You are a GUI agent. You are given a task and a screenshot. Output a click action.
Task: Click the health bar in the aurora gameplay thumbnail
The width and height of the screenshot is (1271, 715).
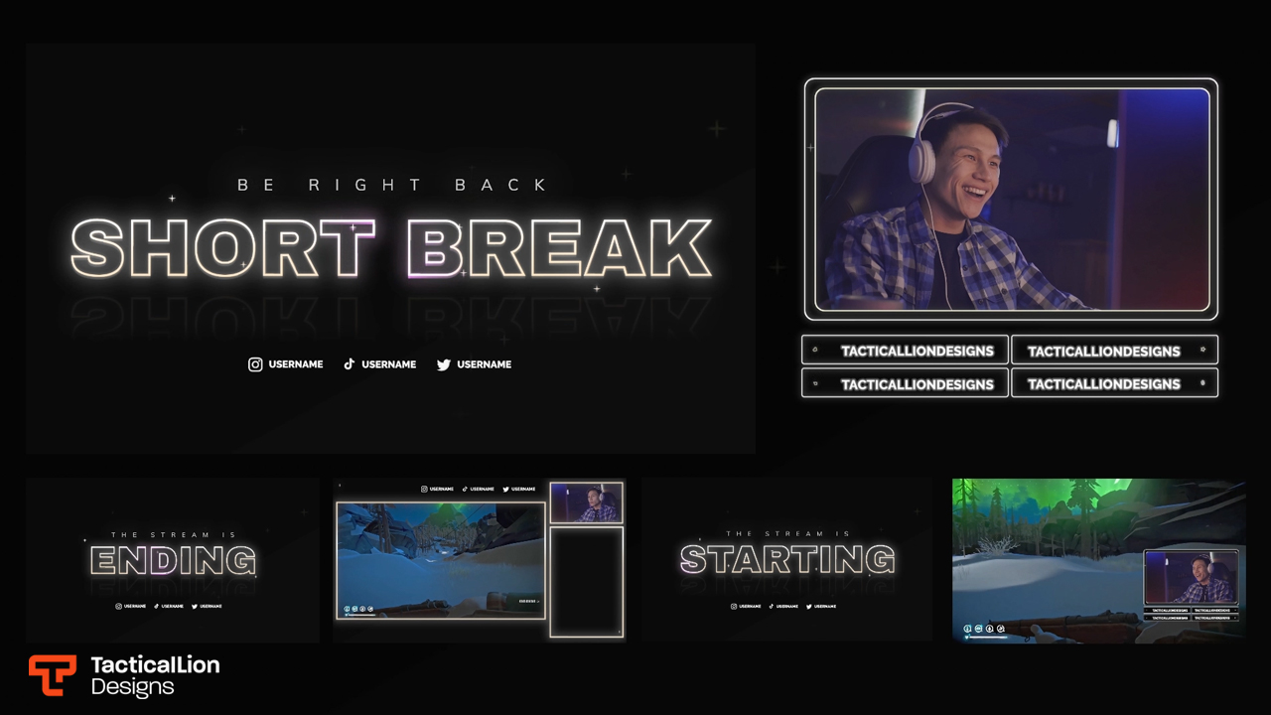pyautogui.click(x=986, y=638)
